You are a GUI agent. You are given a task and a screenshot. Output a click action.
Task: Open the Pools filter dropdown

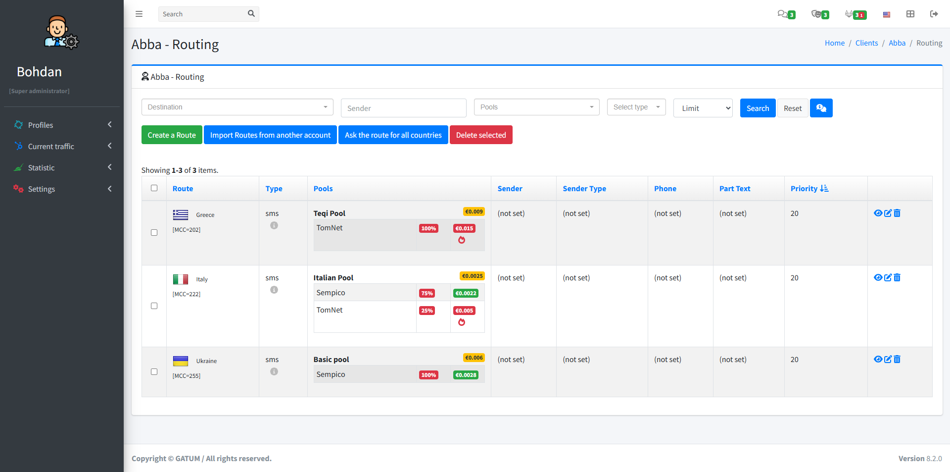click(536, 107)
